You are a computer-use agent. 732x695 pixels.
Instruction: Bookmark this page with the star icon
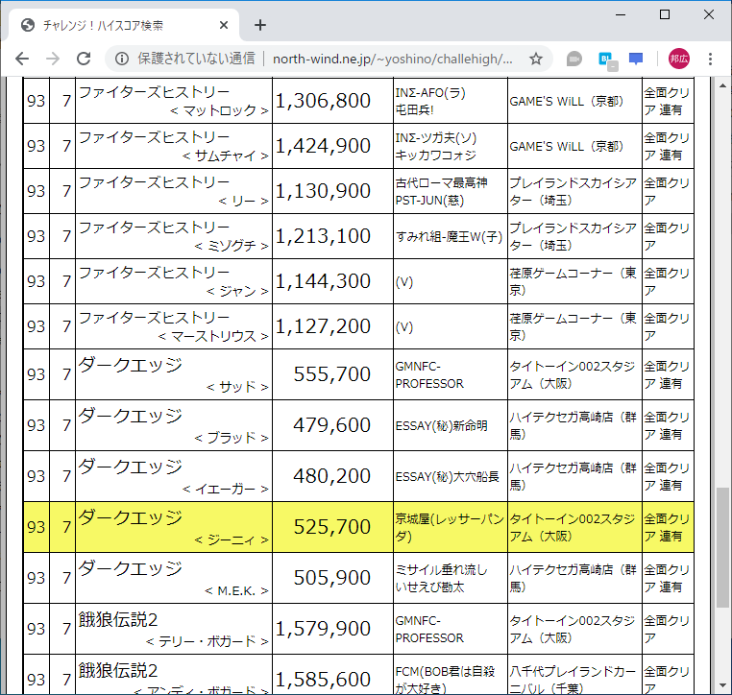[x=536, y=59]
